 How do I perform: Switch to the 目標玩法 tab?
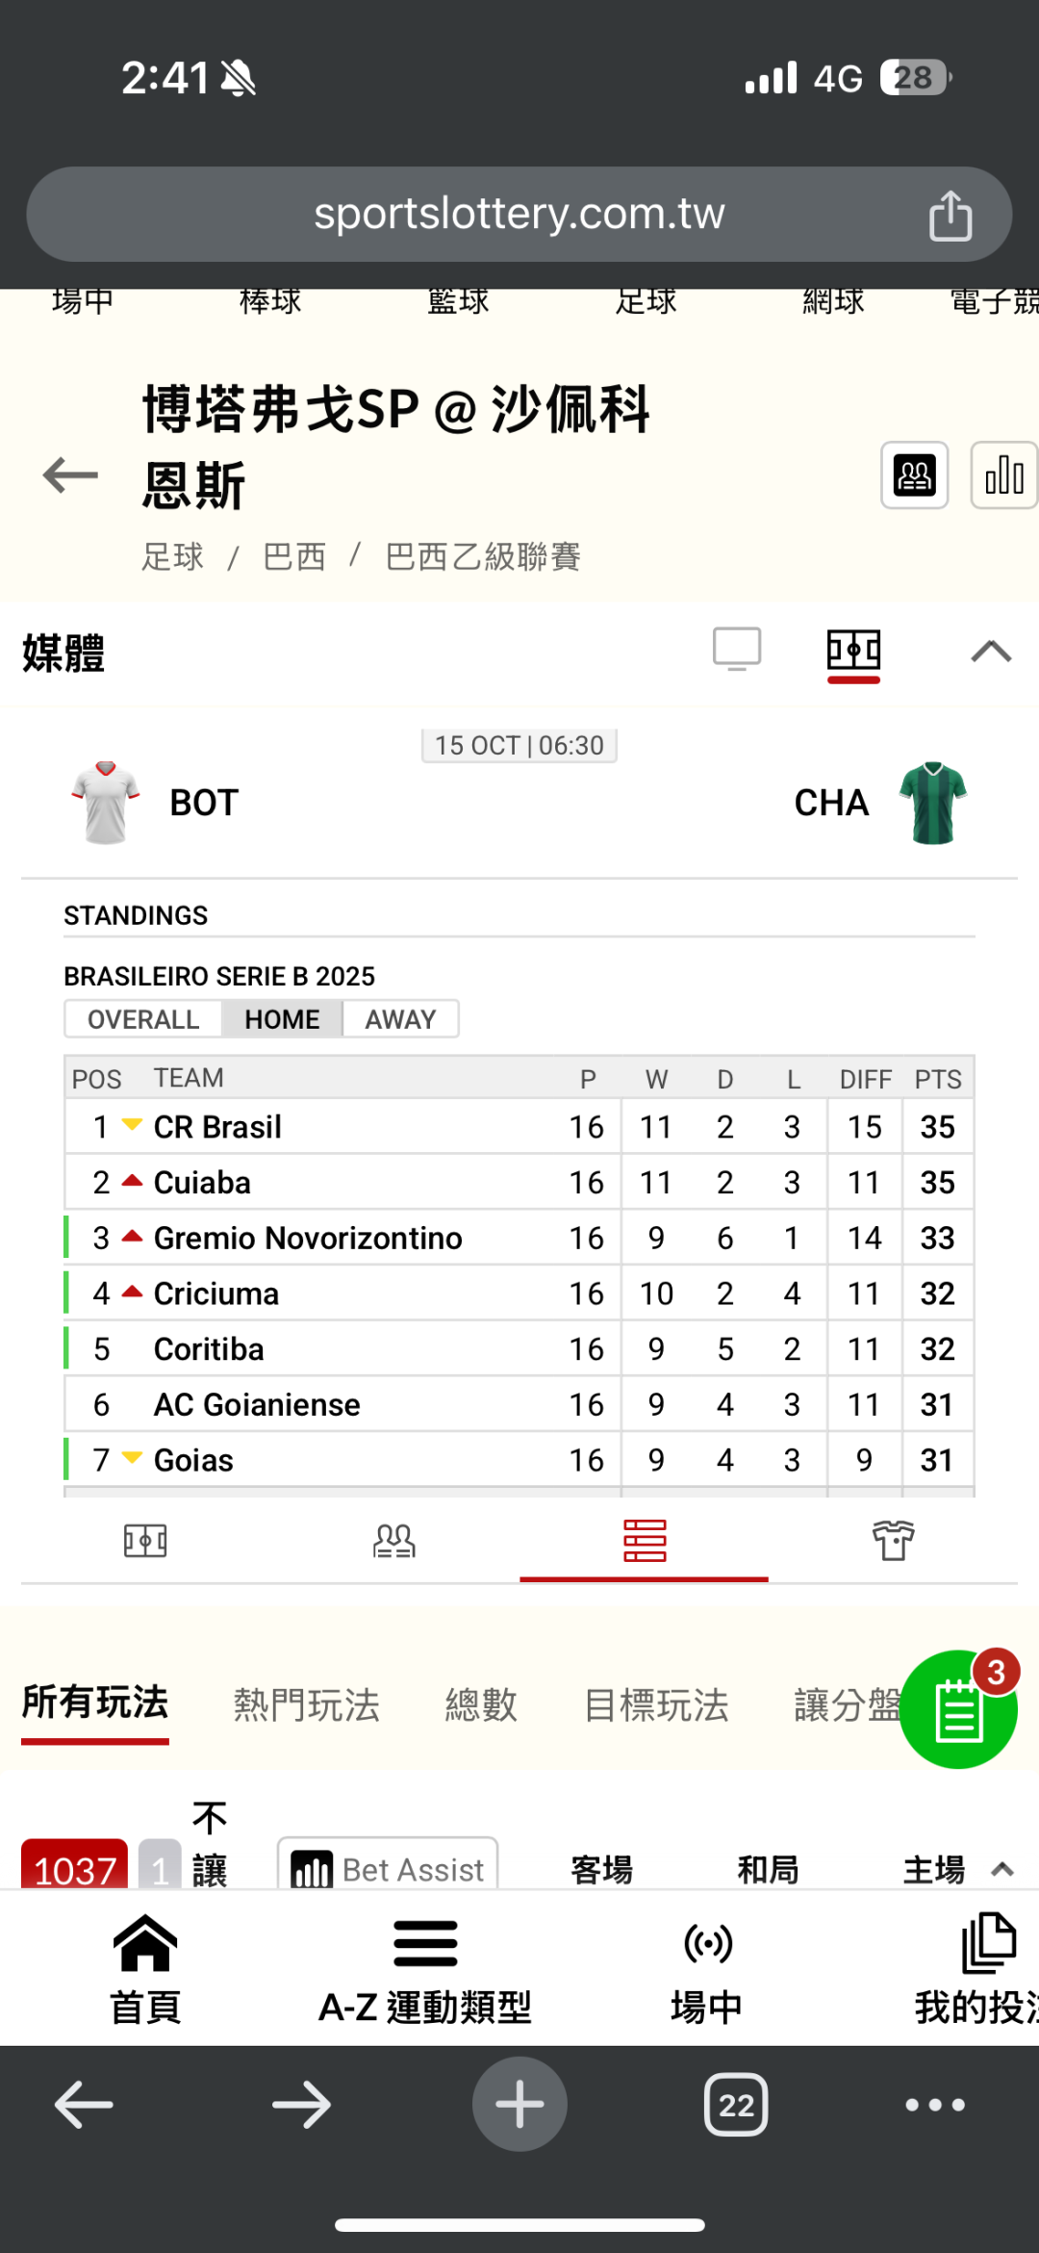(656, 1704)
